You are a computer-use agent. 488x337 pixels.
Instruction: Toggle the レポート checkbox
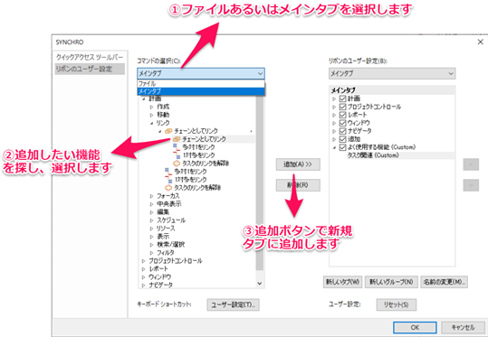point(342,115)
